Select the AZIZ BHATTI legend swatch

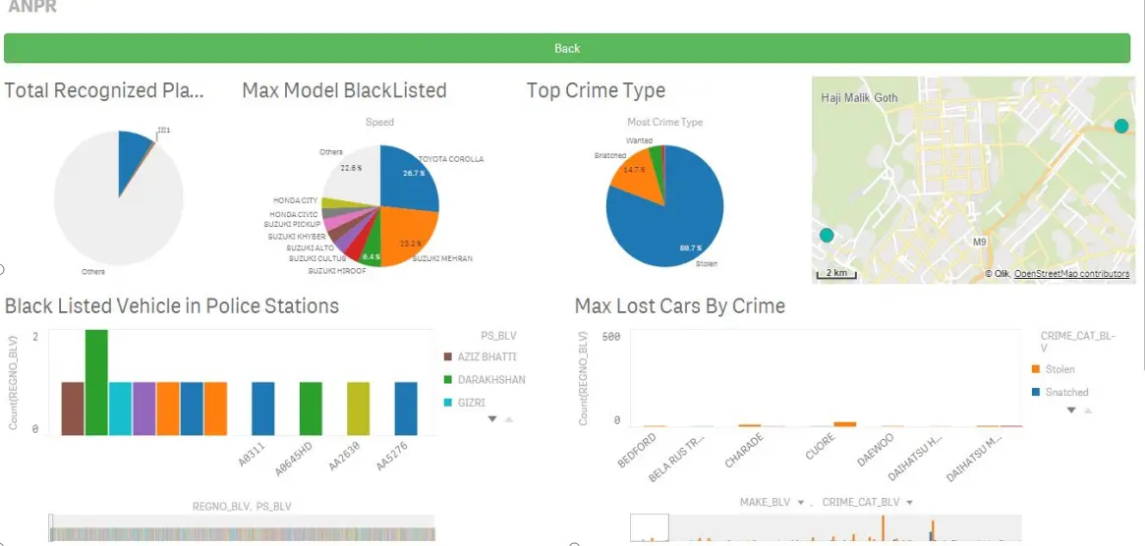448,357
